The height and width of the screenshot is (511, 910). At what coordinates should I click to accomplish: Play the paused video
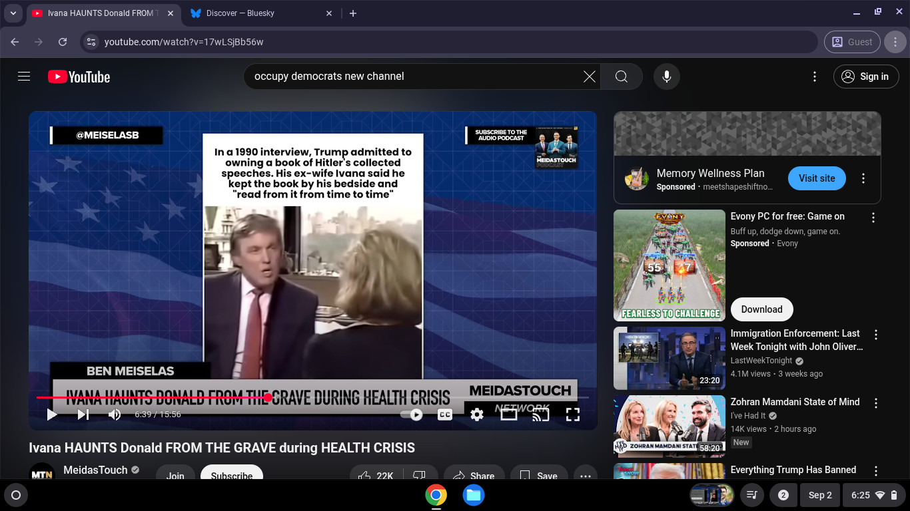[52, 415]
